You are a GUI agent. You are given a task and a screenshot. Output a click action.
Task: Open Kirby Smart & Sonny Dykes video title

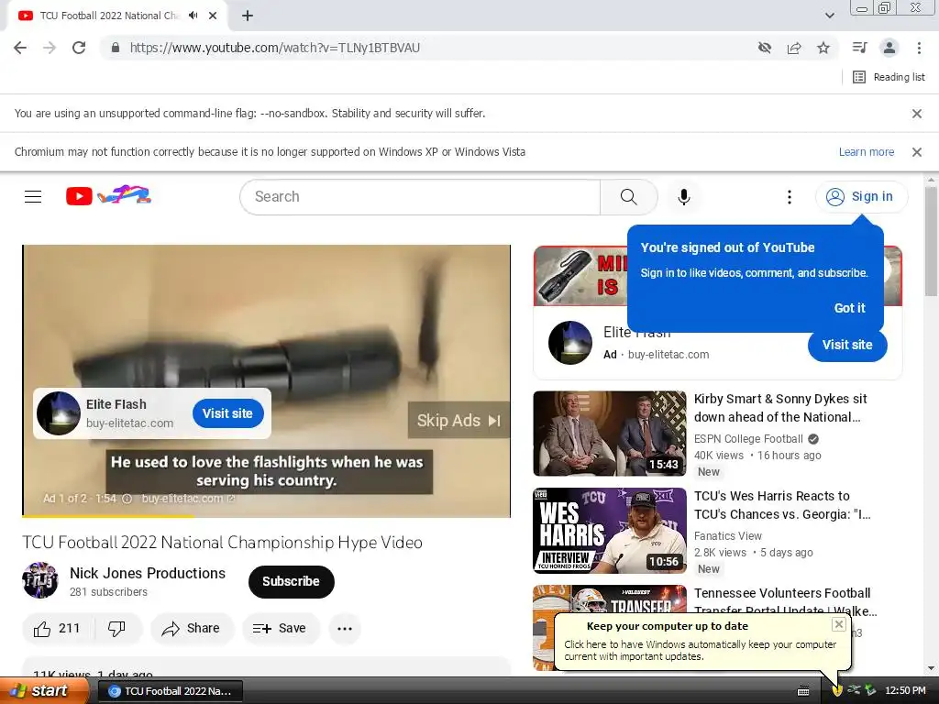(x=780, y=408)
